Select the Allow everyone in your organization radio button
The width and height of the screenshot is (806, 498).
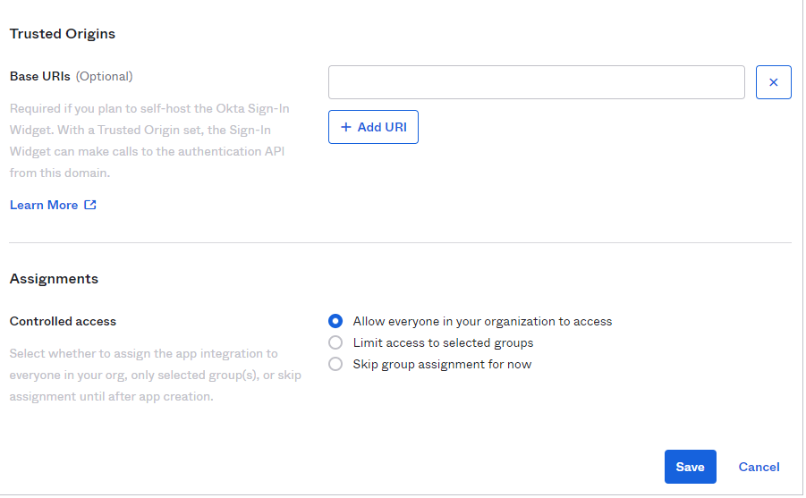[335, 321]
